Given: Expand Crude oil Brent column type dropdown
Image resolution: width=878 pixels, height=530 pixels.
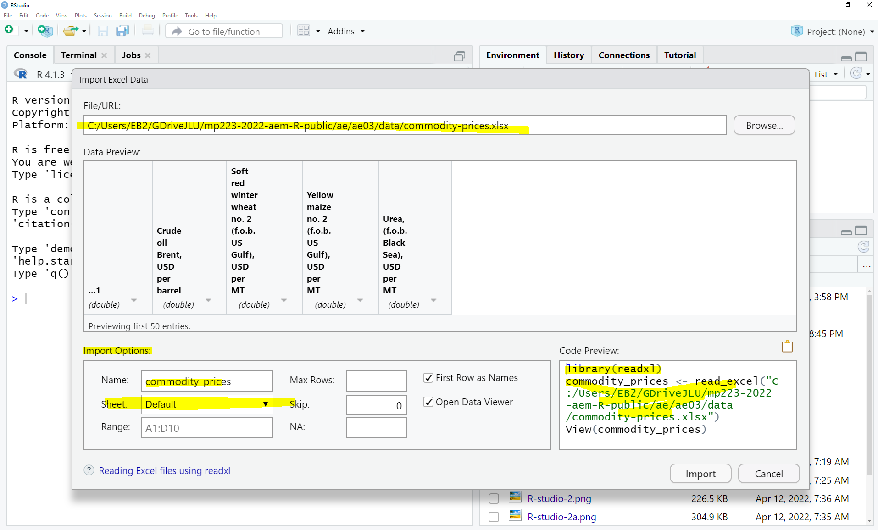Looking at the screenshot, I should click(208, 300).
